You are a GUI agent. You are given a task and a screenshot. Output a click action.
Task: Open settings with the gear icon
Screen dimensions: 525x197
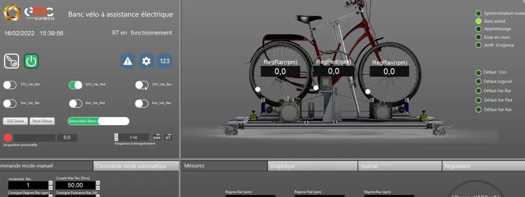[x=146, y=61]
